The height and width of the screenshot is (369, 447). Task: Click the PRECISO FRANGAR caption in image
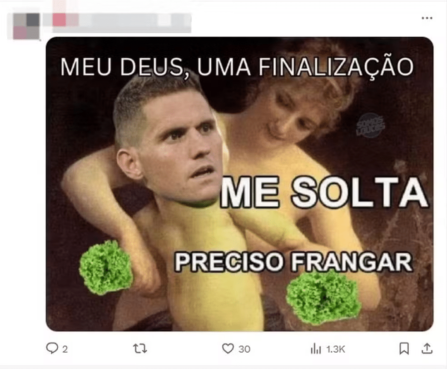point(293,261)
